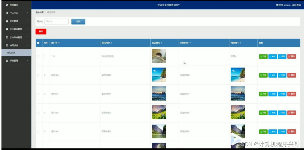The height and width of the screenshot is (150, 304).
Task: Check the checkbox for row 用户名5
Action: 38,131
